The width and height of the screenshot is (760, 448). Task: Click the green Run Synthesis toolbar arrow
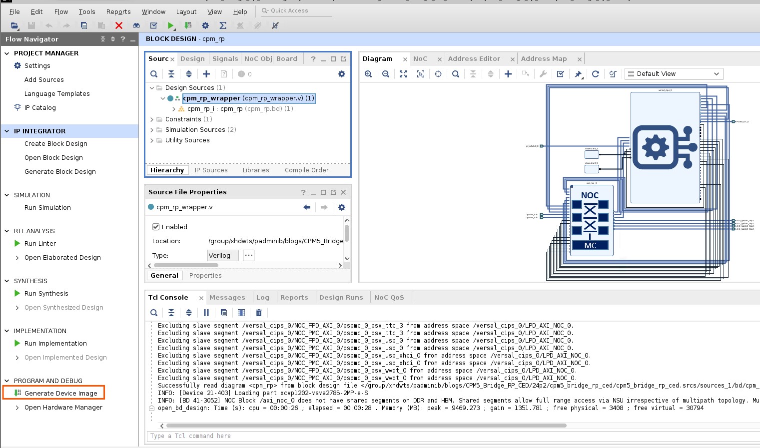[x=170, y=25]
